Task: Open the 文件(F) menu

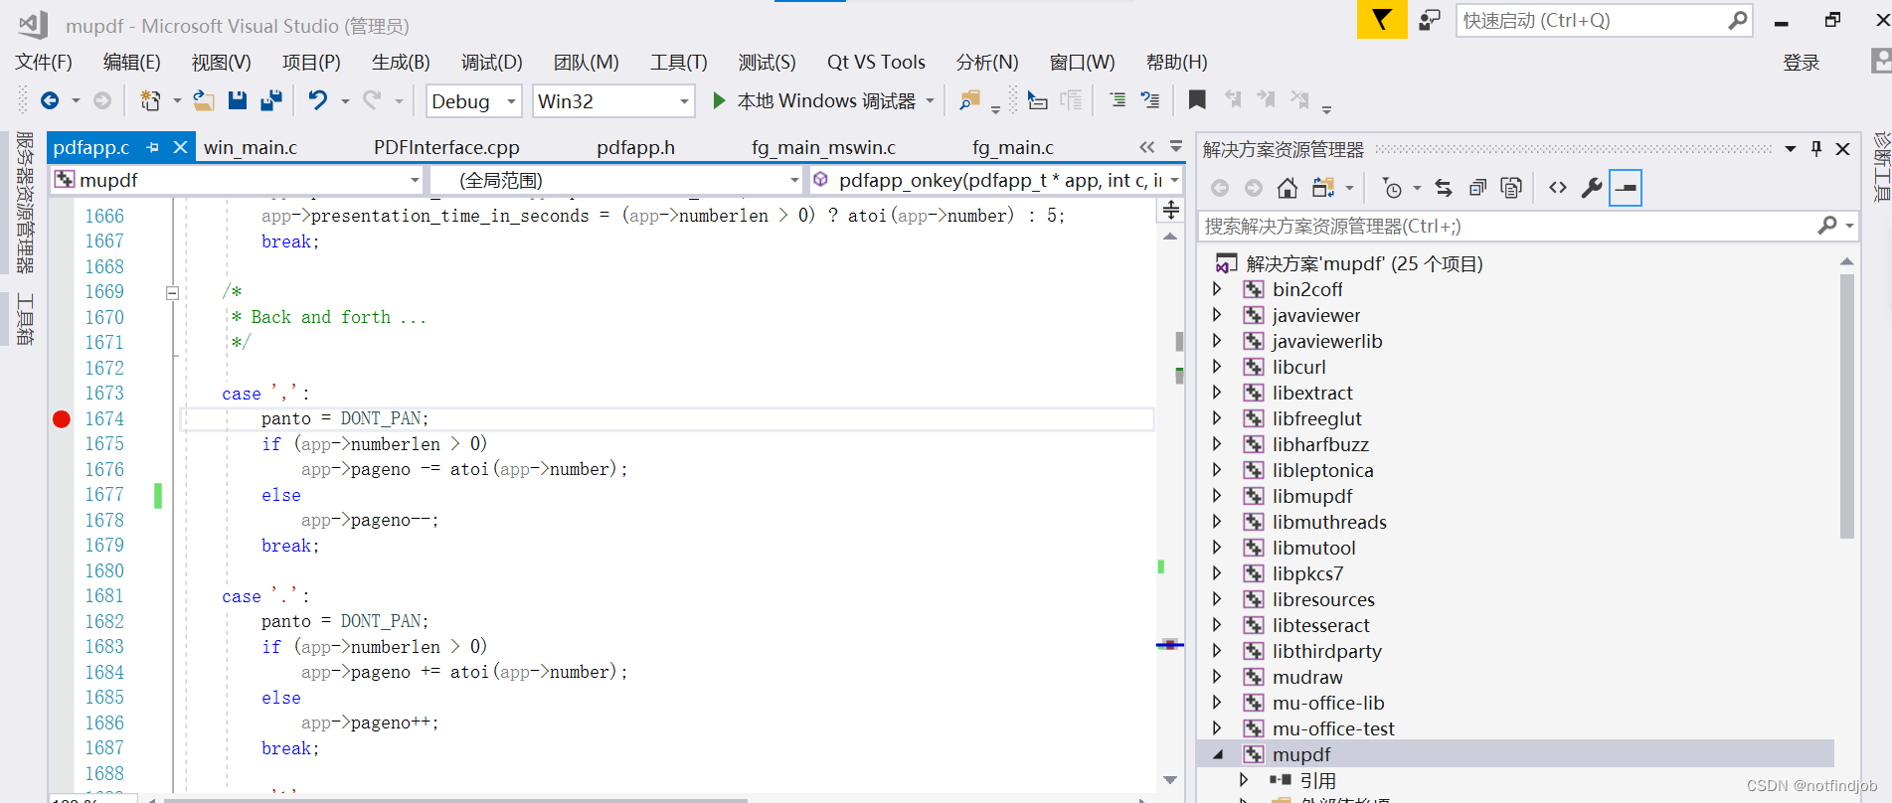Action: point(44,62)
